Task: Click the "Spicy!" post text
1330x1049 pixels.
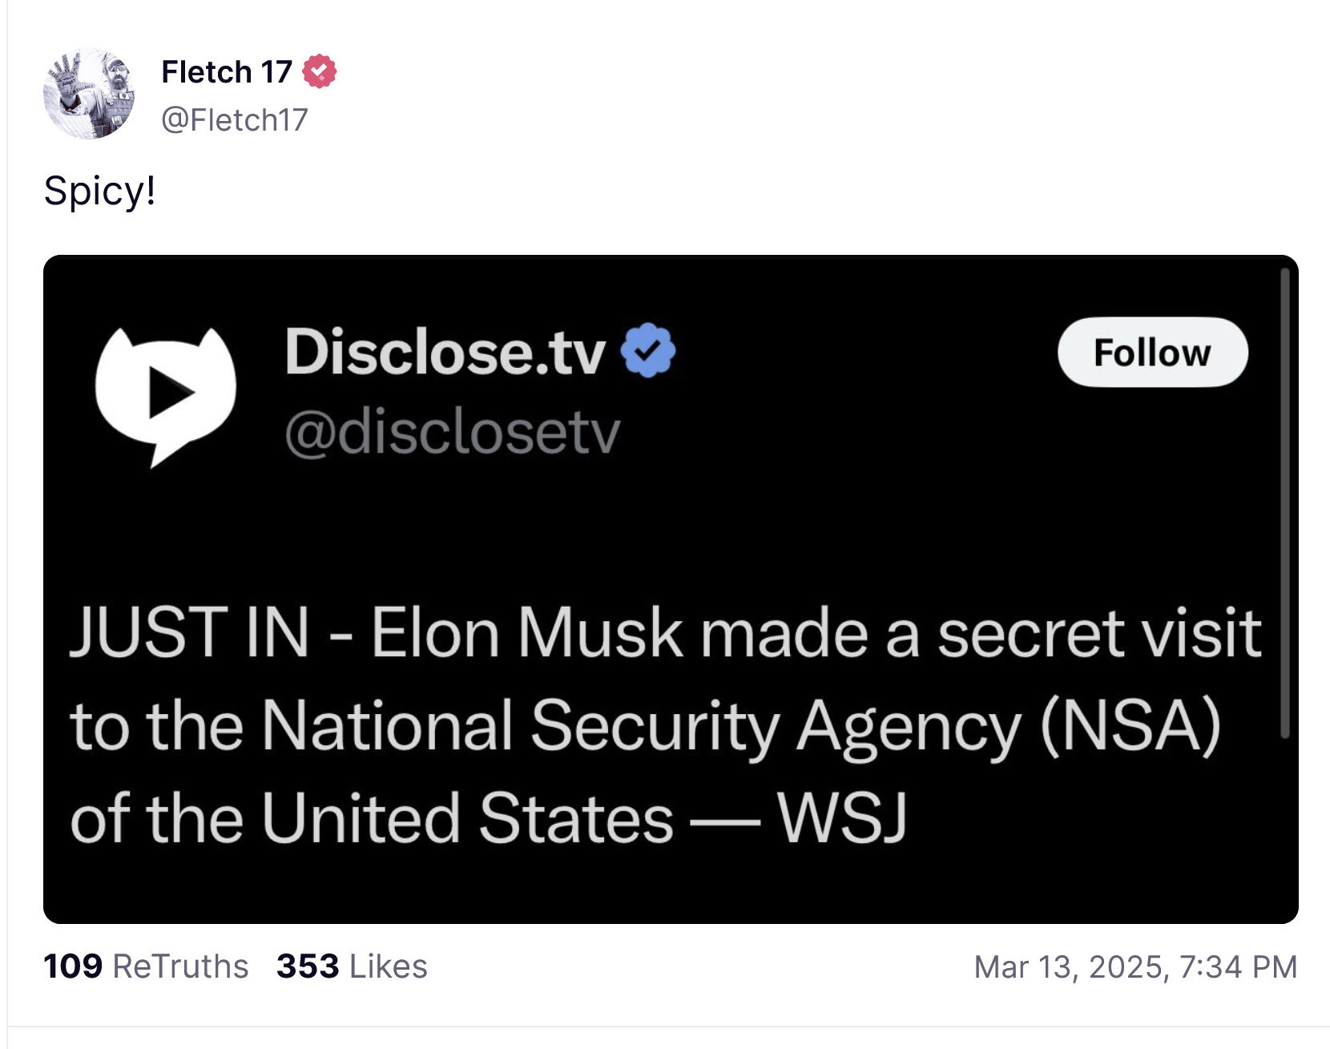Action: (x=99, y=192)
